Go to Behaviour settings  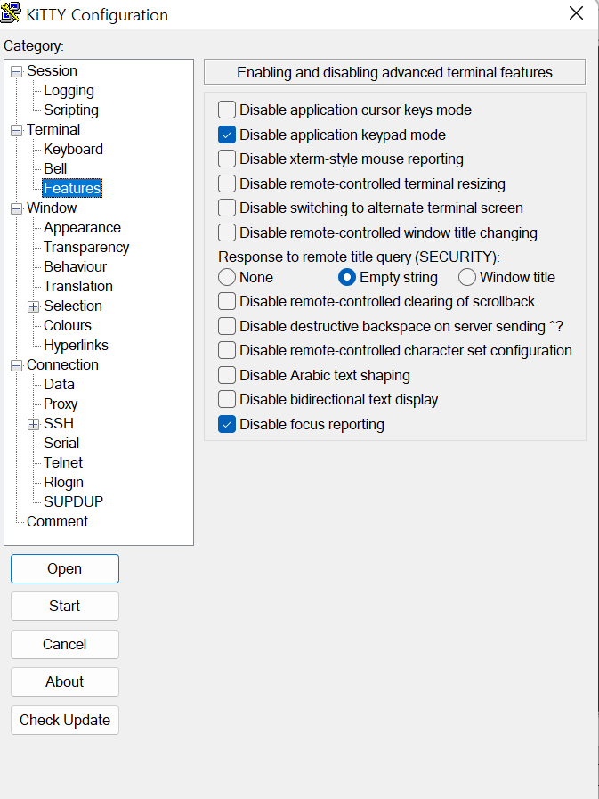[76, 266]
